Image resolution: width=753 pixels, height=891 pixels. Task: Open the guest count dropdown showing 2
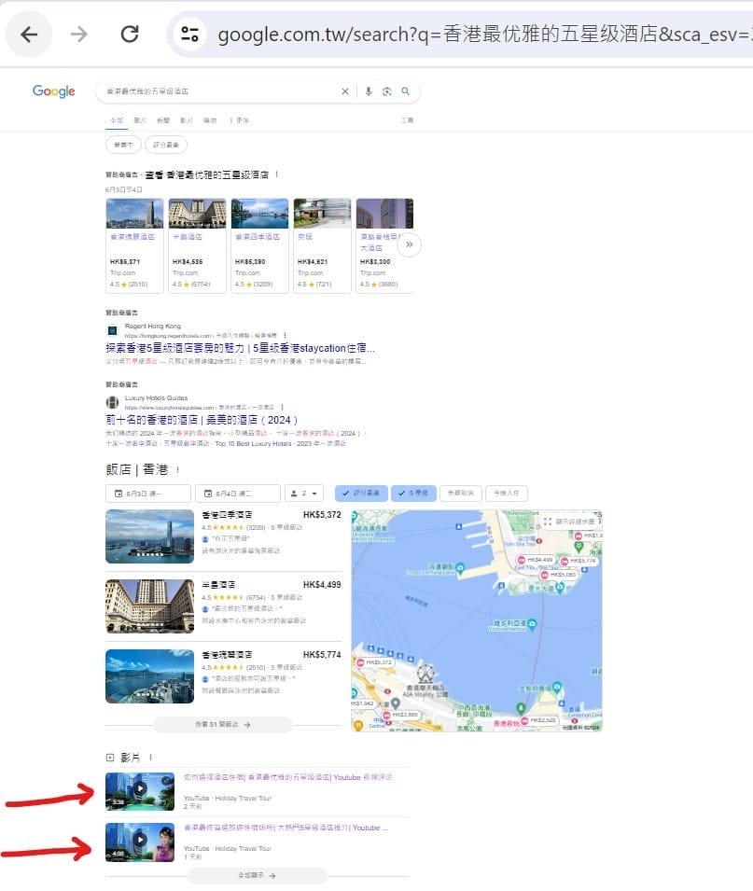305,493
